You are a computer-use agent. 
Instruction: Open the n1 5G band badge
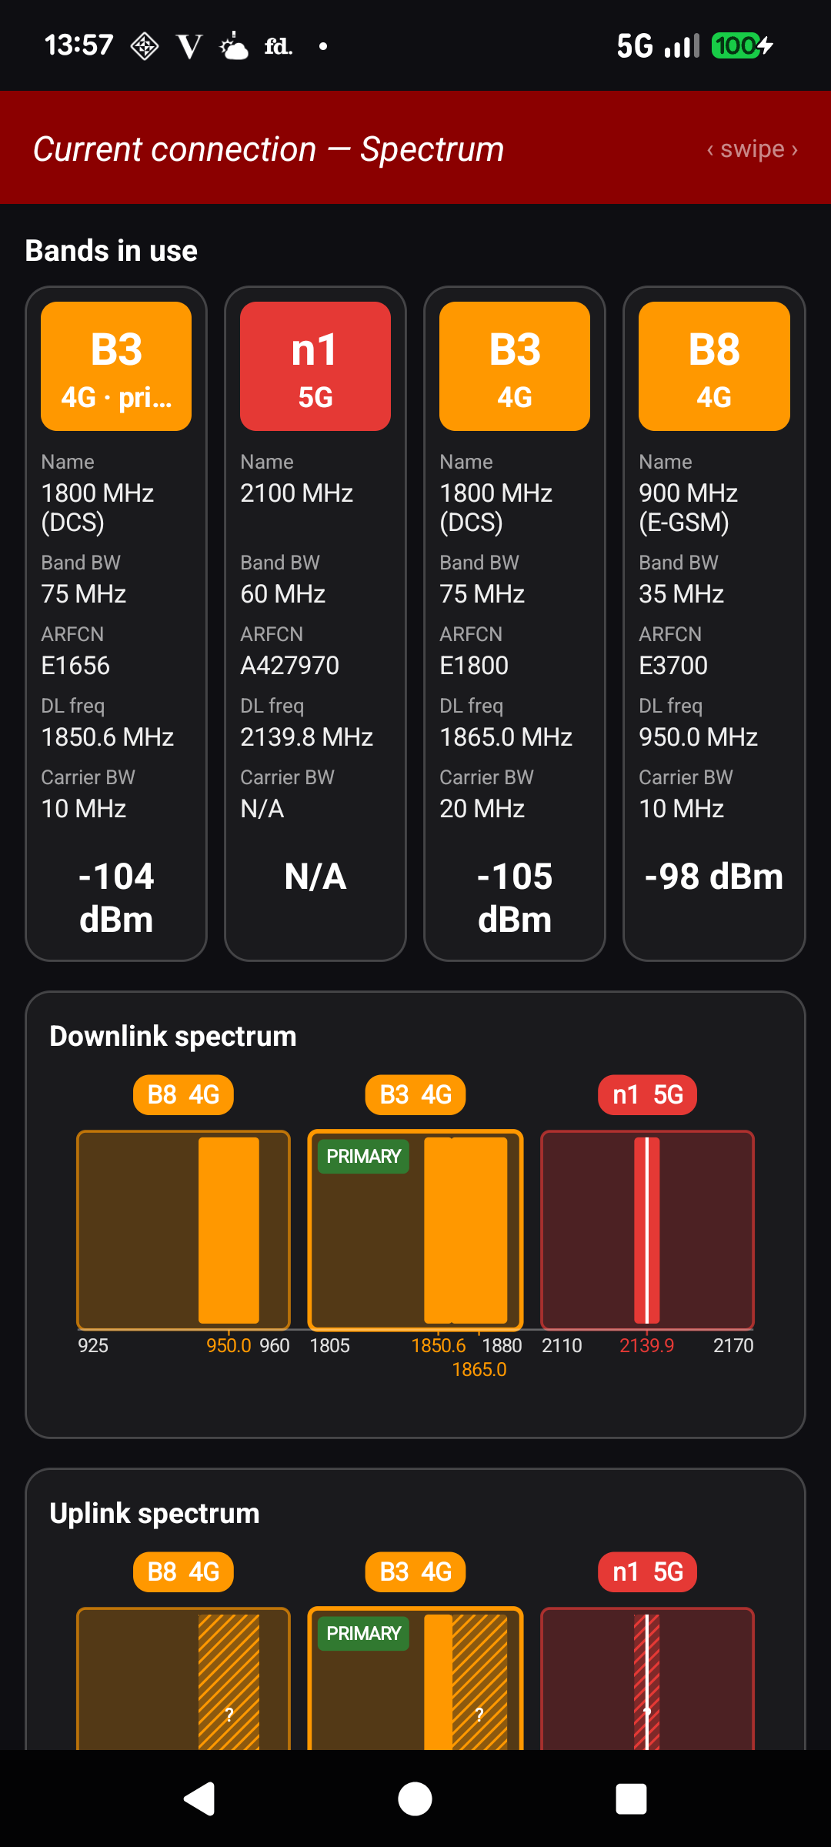click(x=315, y=366)
